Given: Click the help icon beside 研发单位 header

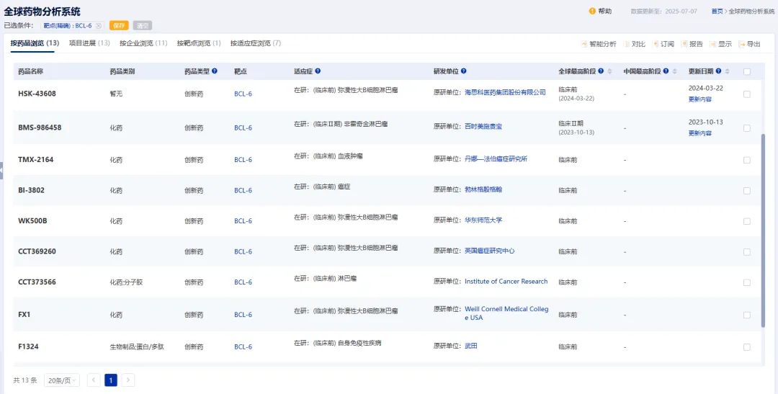Looking at the screenshot, I should pyautogui.click(x=463, y=71).
